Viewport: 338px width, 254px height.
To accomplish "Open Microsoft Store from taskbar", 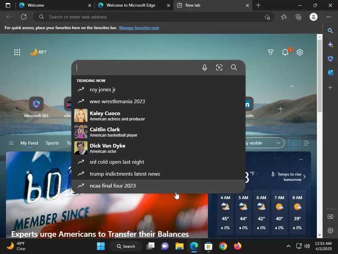I will tap(208, 246).
